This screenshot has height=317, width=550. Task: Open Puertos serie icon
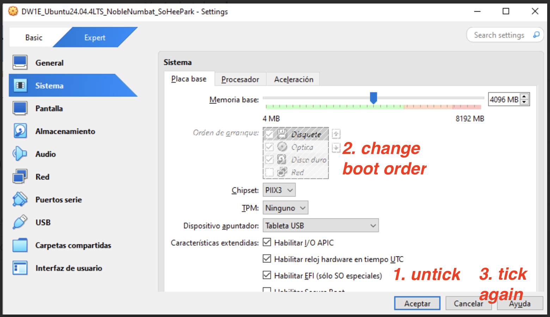(20, 199)
